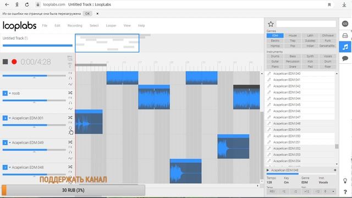Enable the Vocals instrument filter

click(x=328, y=56)
